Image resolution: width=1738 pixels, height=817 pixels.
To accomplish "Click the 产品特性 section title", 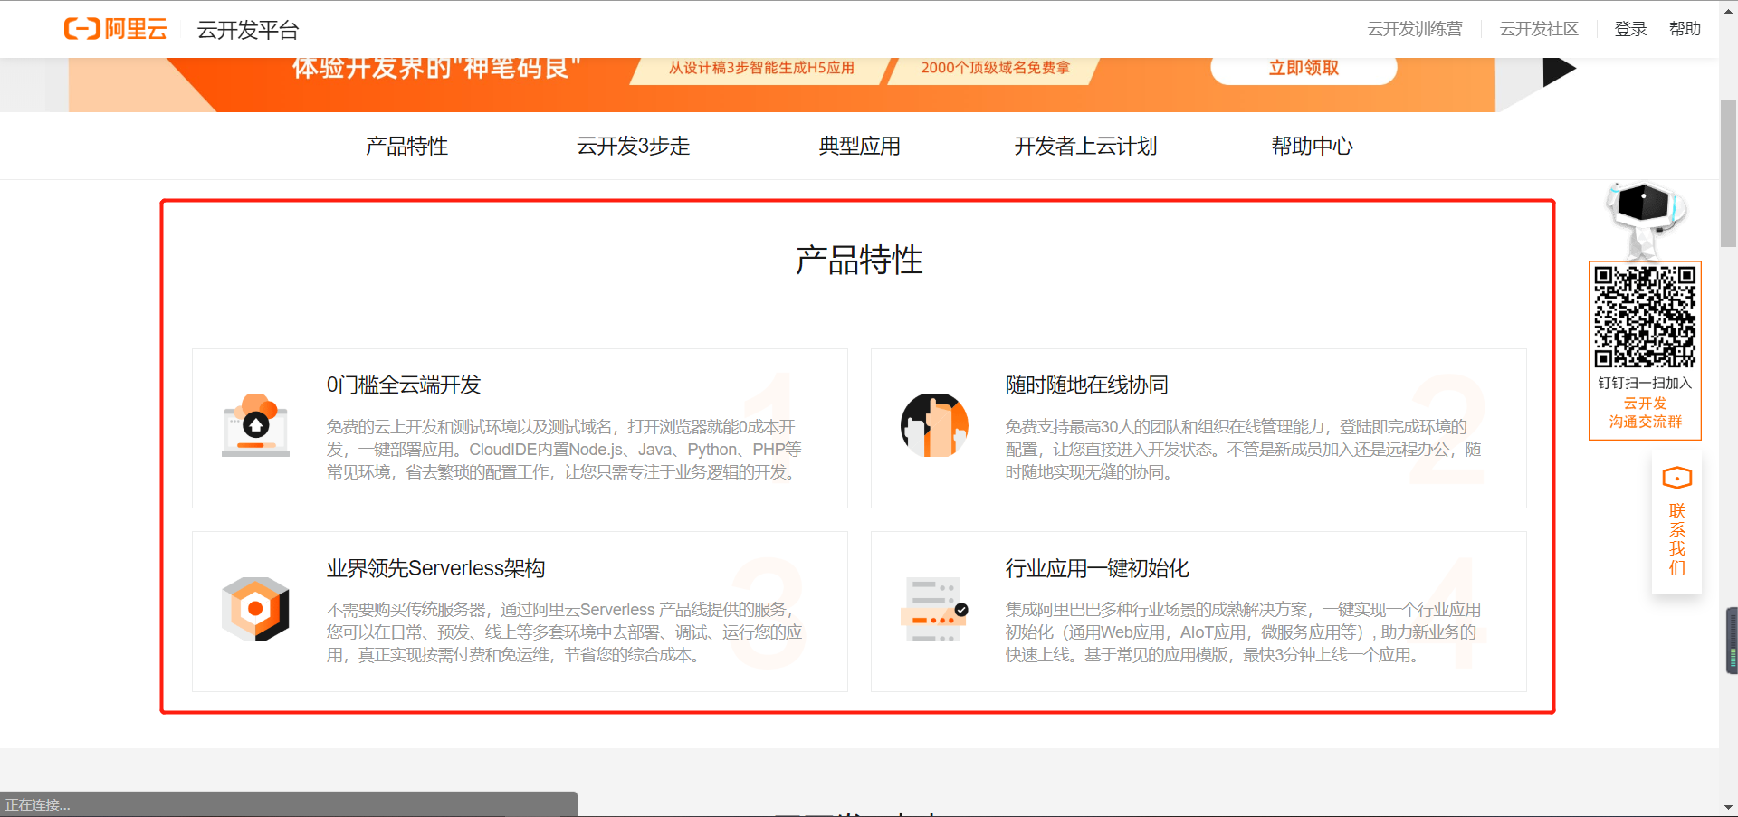I will coord(859,261).
